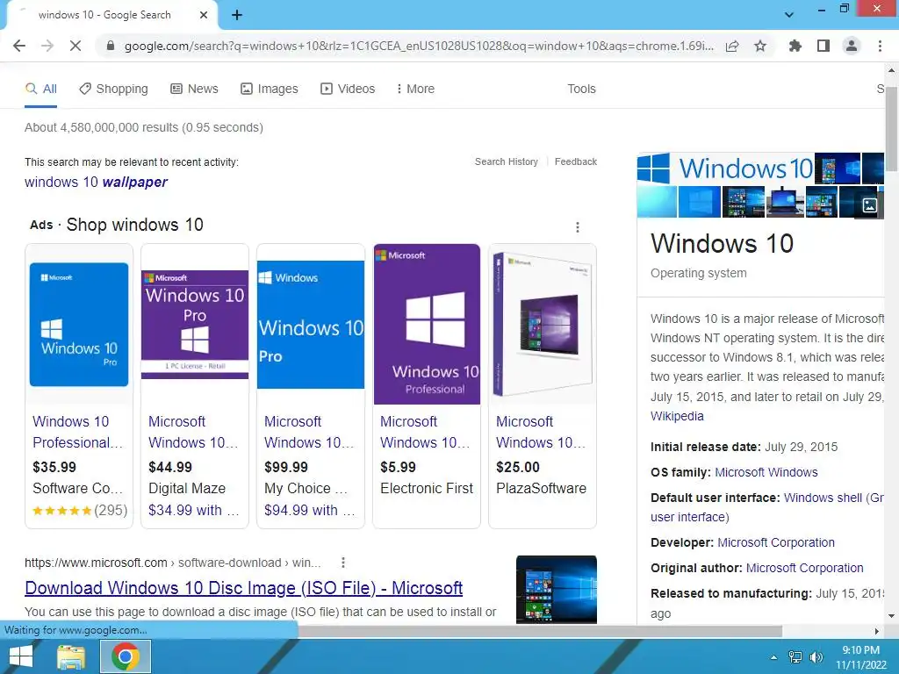Switch to the Videos tab

[348, 89]
